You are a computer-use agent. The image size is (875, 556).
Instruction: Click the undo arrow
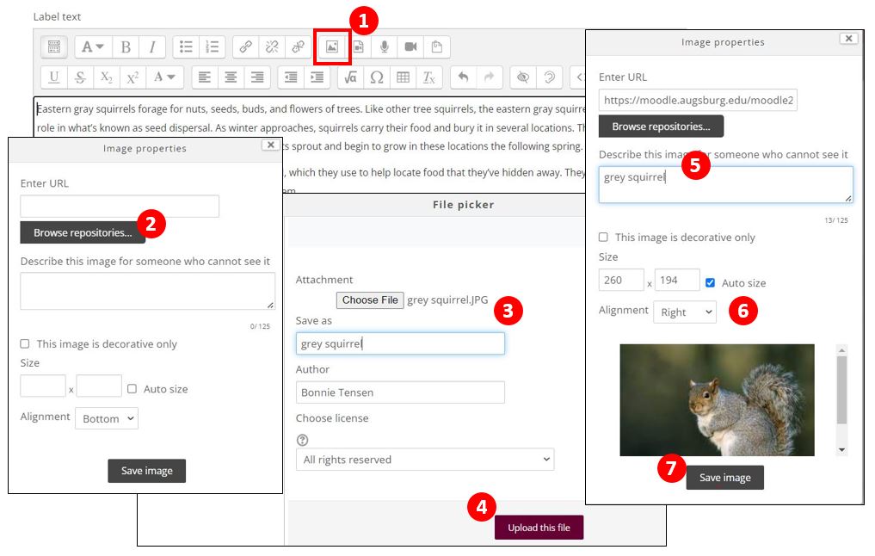463,77
